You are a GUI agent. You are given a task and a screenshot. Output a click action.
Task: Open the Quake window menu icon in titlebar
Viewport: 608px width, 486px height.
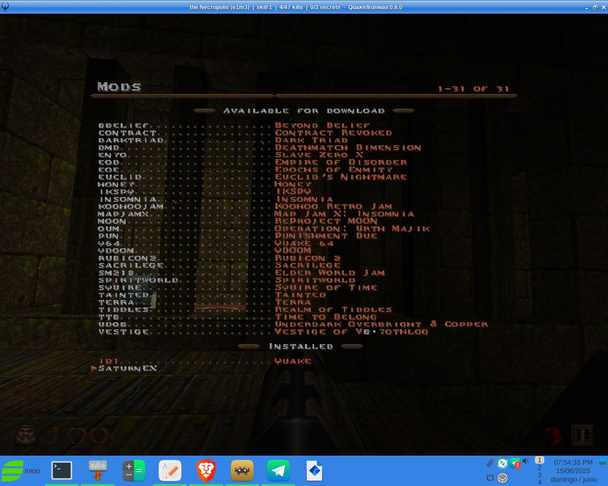[6, 7]
